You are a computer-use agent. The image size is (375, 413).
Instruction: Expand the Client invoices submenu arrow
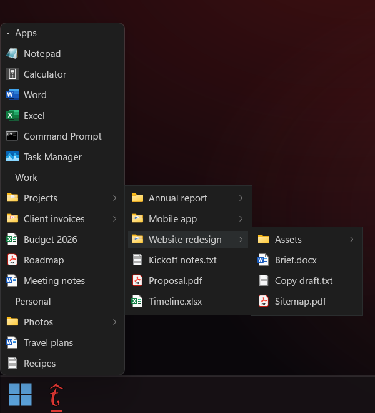(x=115, y=218)
